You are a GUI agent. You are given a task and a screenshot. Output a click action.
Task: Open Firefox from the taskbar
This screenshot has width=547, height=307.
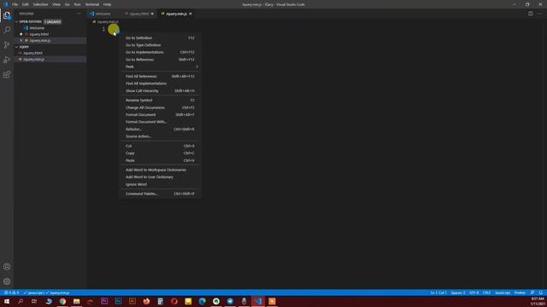(146, 301)
